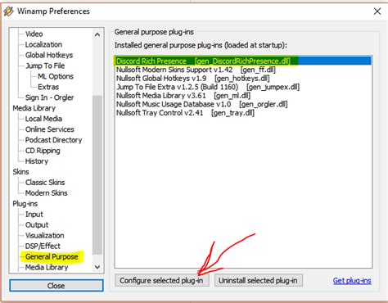This screenshot has height=303, width=388.
Task: Select CD Ripping settings
Action: click(x=43, y=151)
